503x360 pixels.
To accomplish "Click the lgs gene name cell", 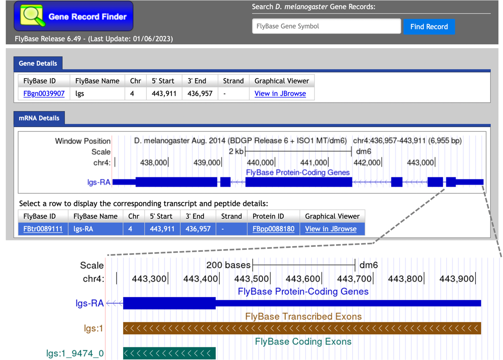I will (97, 94).
